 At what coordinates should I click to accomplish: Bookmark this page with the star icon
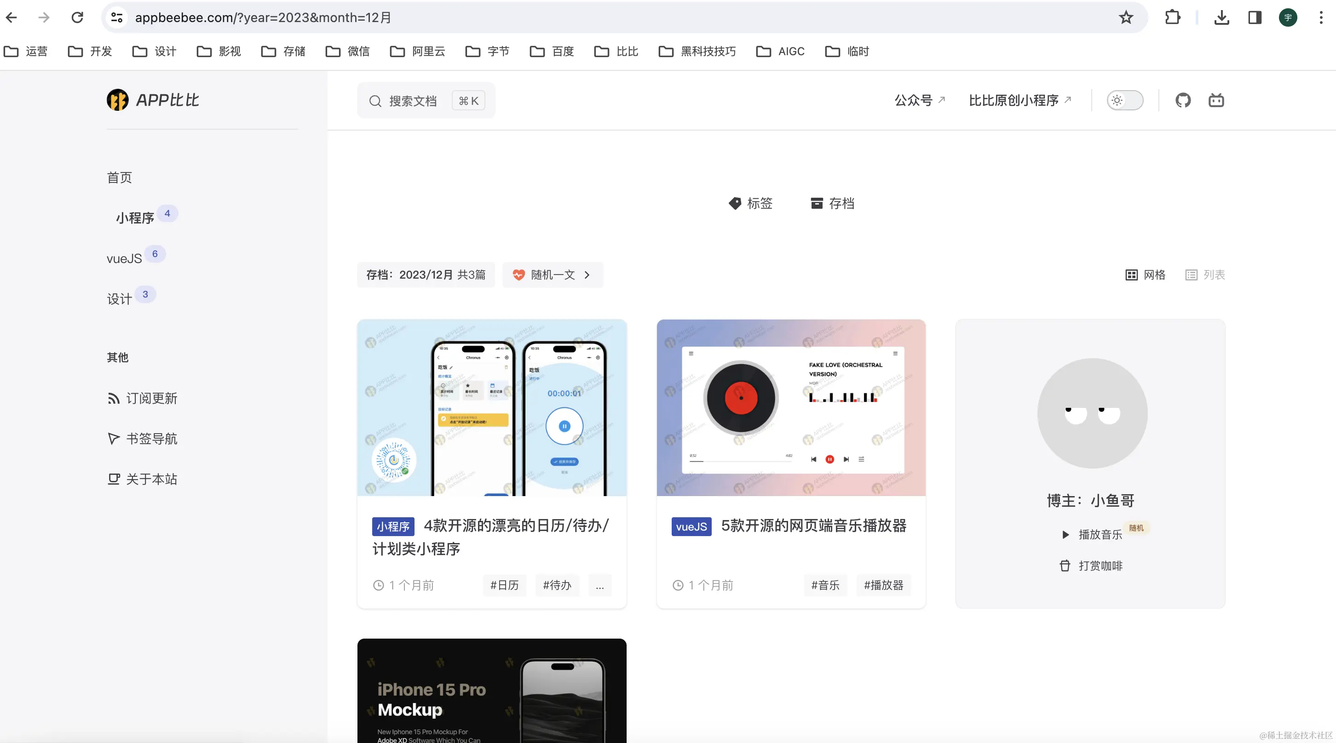(x=1125, y=17)
